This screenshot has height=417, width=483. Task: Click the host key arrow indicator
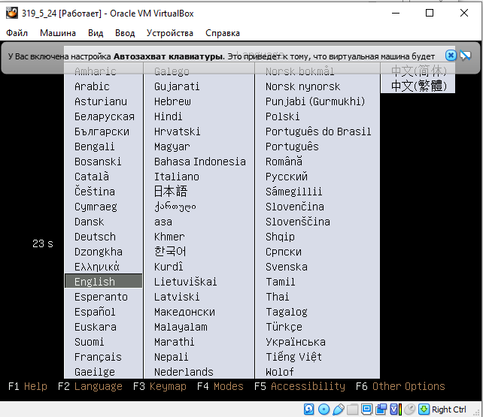(424, 409)
